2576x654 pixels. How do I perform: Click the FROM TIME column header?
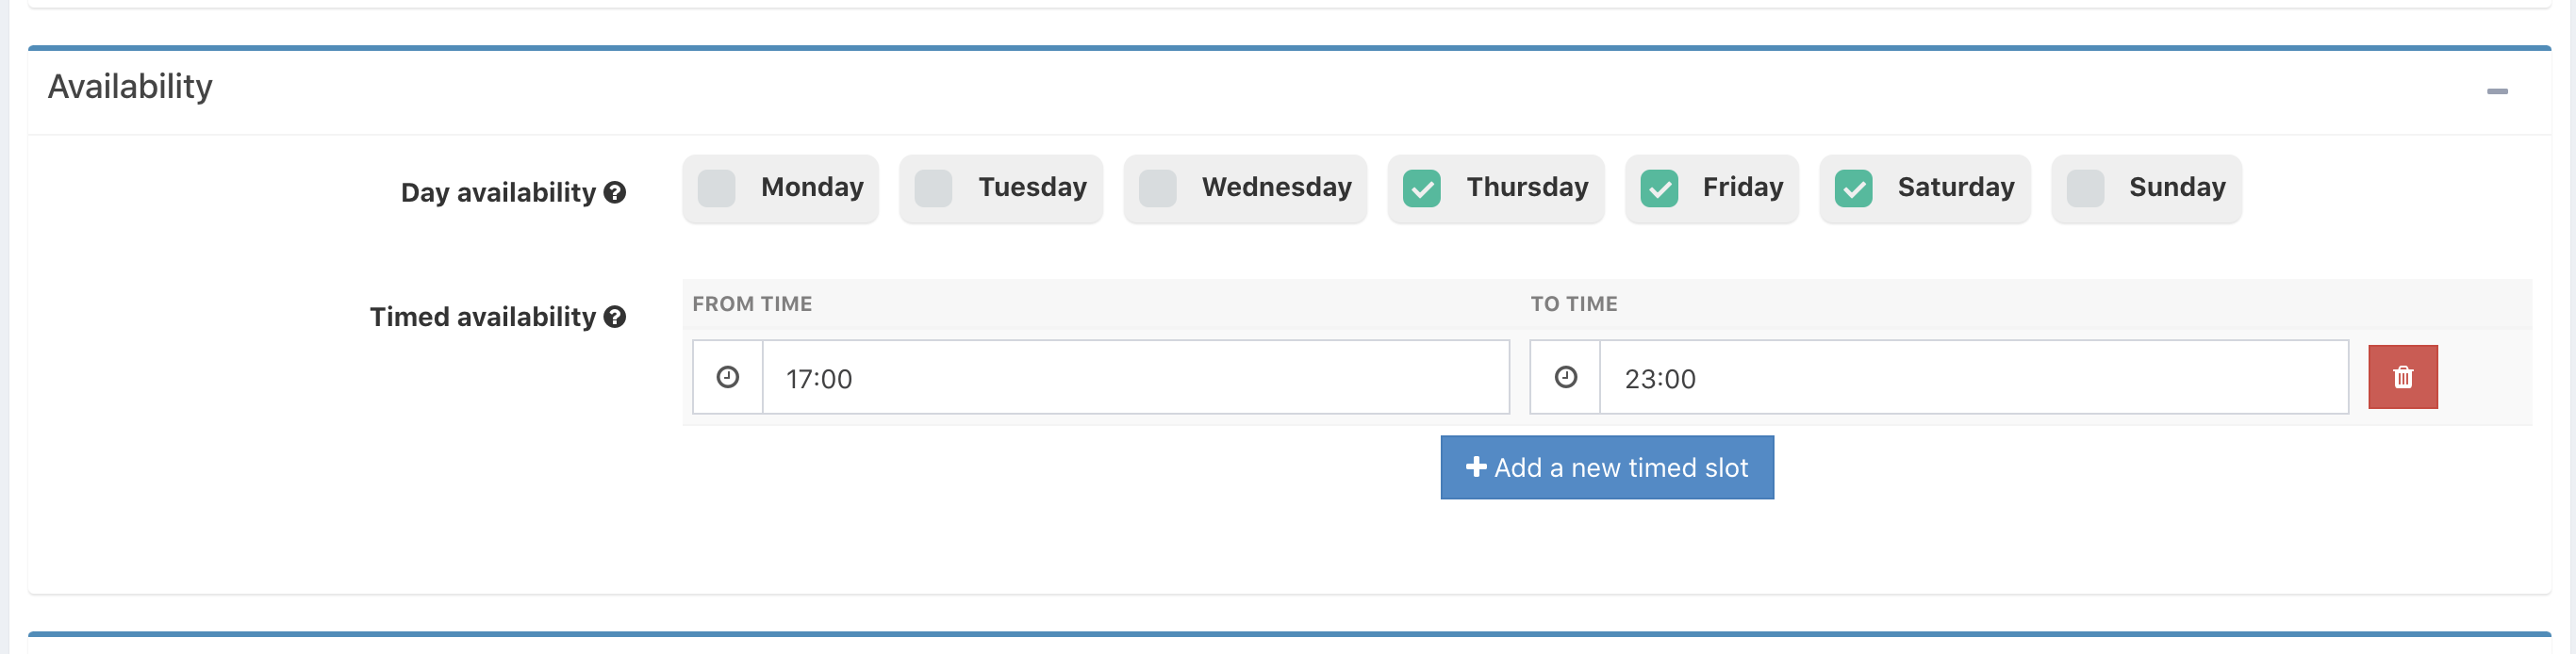pyautogui.click(x=752, y=304)
